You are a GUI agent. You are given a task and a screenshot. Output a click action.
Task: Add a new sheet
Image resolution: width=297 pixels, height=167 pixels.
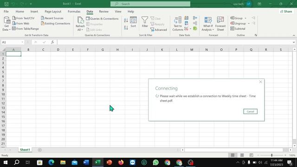pos(39,150)
